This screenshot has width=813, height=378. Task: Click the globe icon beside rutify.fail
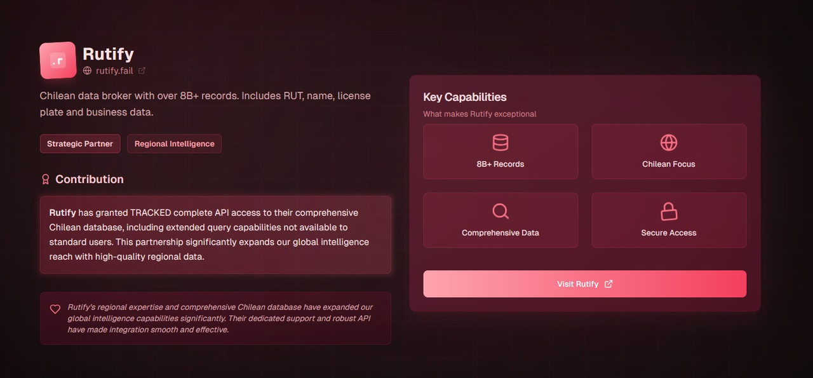[88, 71]
